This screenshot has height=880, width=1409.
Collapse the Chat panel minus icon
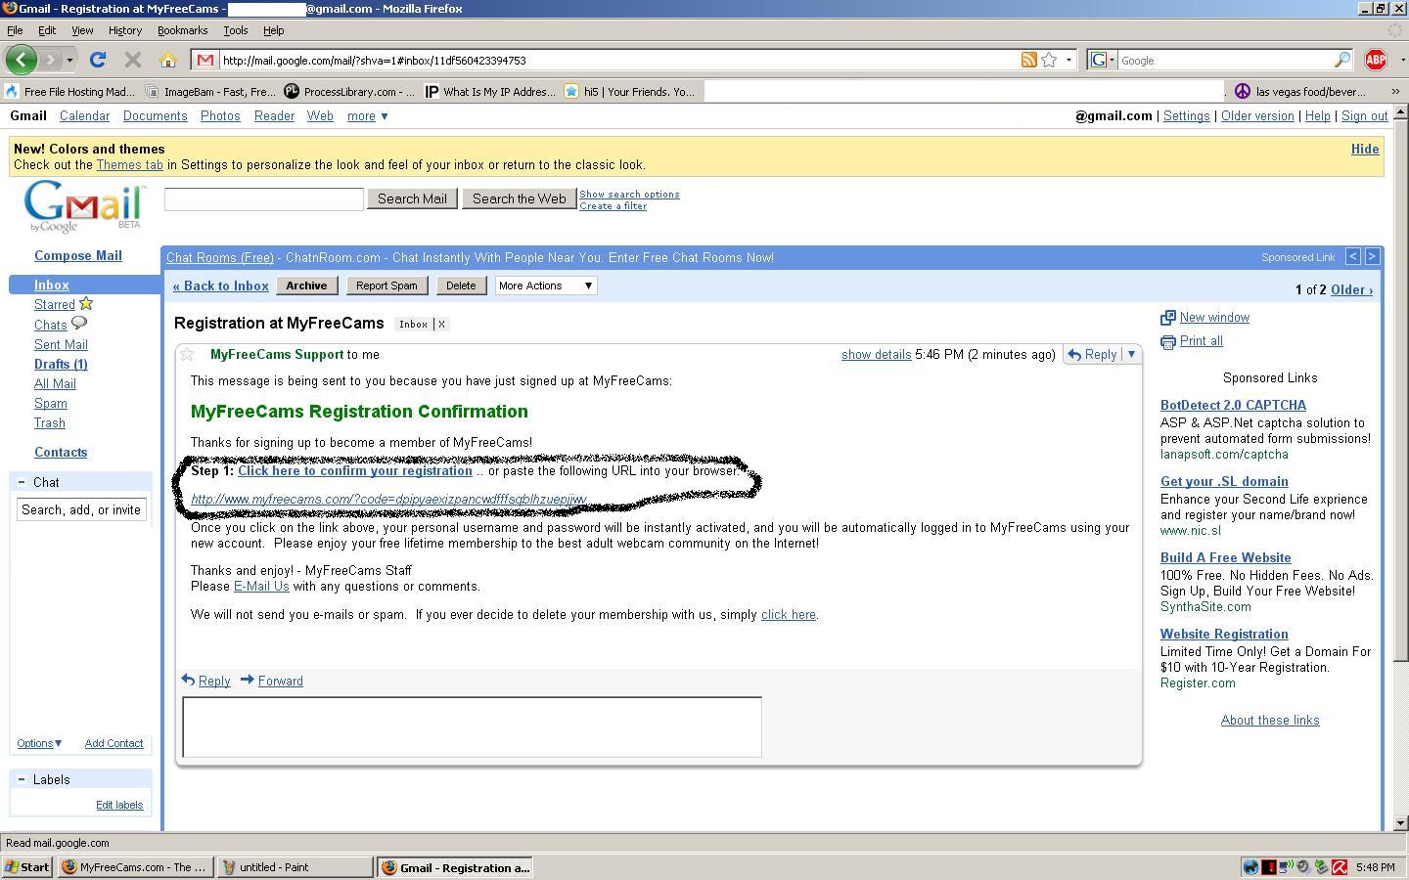(22, 482)
